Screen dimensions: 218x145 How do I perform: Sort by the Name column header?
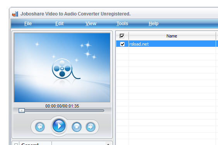tap(172, 36)
